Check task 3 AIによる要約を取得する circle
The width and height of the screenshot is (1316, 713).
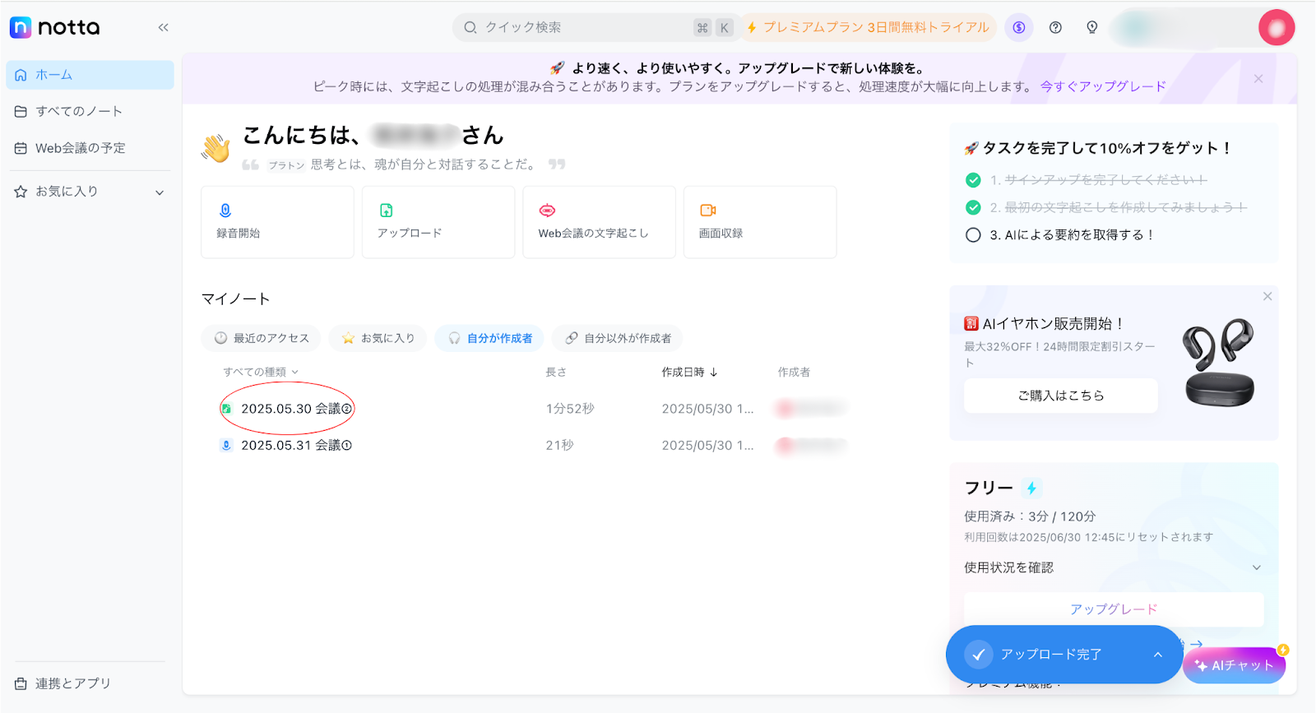click(x=973, y=235)
